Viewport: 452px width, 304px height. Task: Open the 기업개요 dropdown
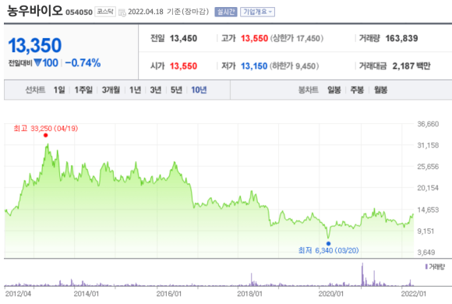click(x=257, y=12)
